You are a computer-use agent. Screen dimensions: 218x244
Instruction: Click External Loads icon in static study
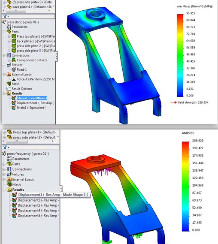pos(9,74)
